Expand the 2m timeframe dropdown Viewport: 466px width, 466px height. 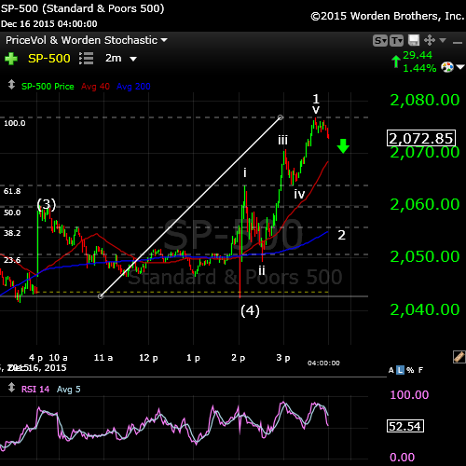coord(133,59)
